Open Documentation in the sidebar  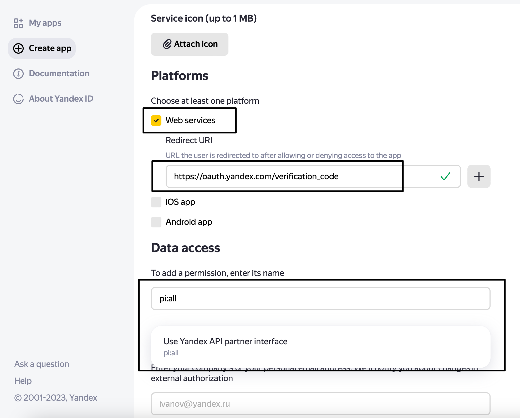point(59,74)
